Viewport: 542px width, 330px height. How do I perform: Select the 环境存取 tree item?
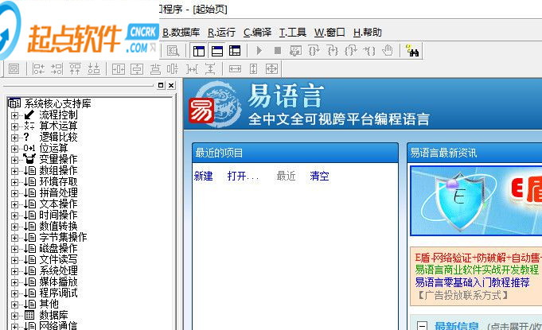click(x=58, y=182)
